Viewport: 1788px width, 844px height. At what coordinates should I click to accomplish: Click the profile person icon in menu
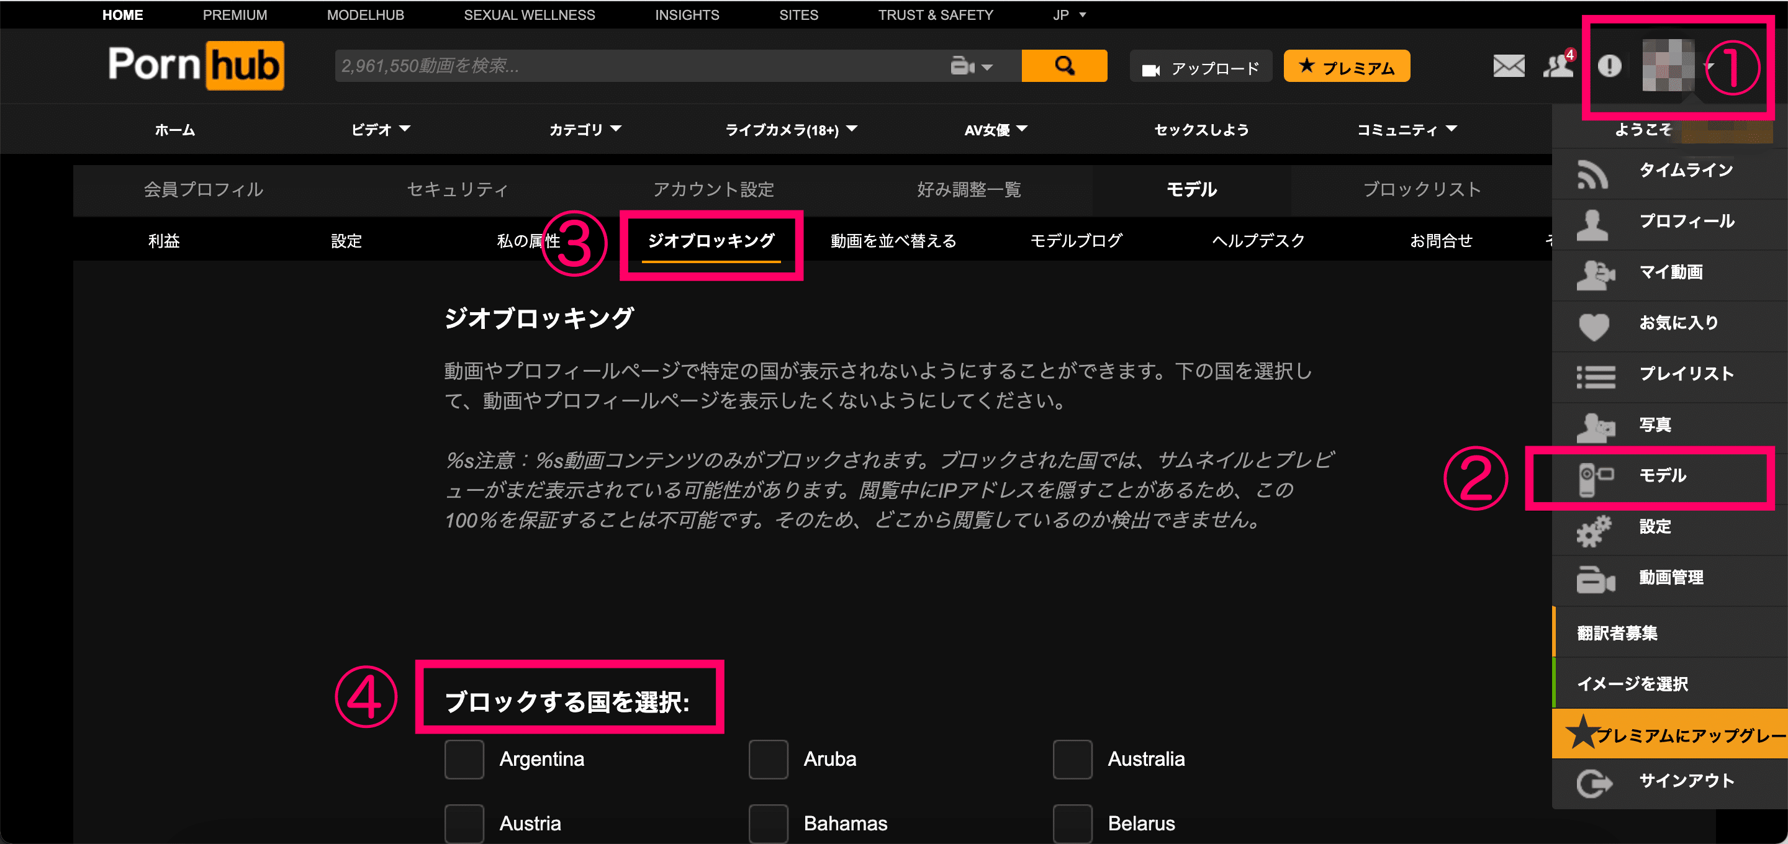pyautogui.click(x=1592, y=225)
